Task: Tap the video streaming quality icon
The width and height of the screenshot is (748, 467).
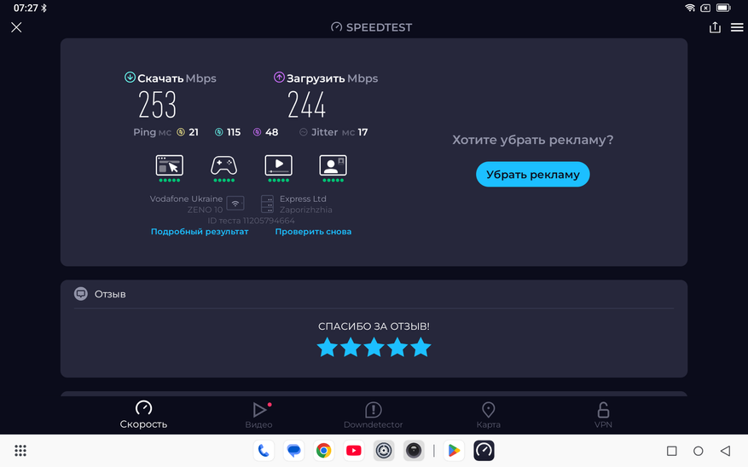Action: point(279,166)
